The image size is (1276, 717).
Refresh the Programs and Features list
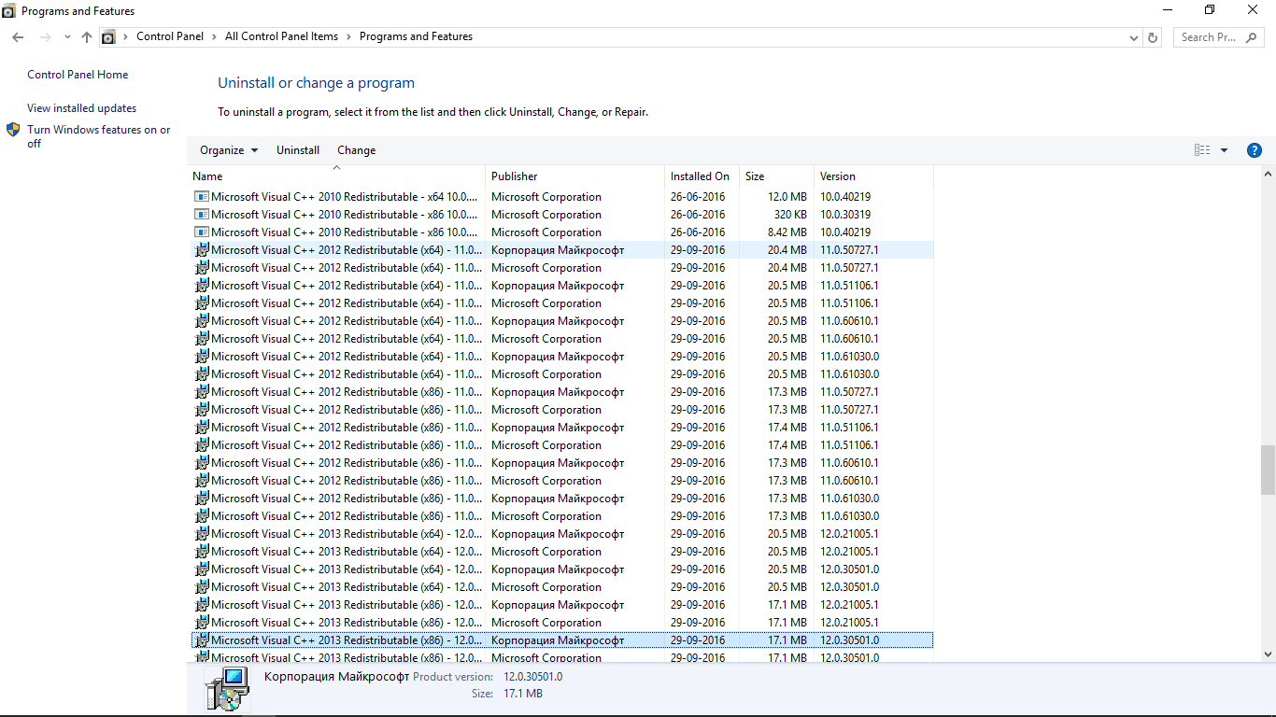pyautogui.click(x=1153, y=37)
